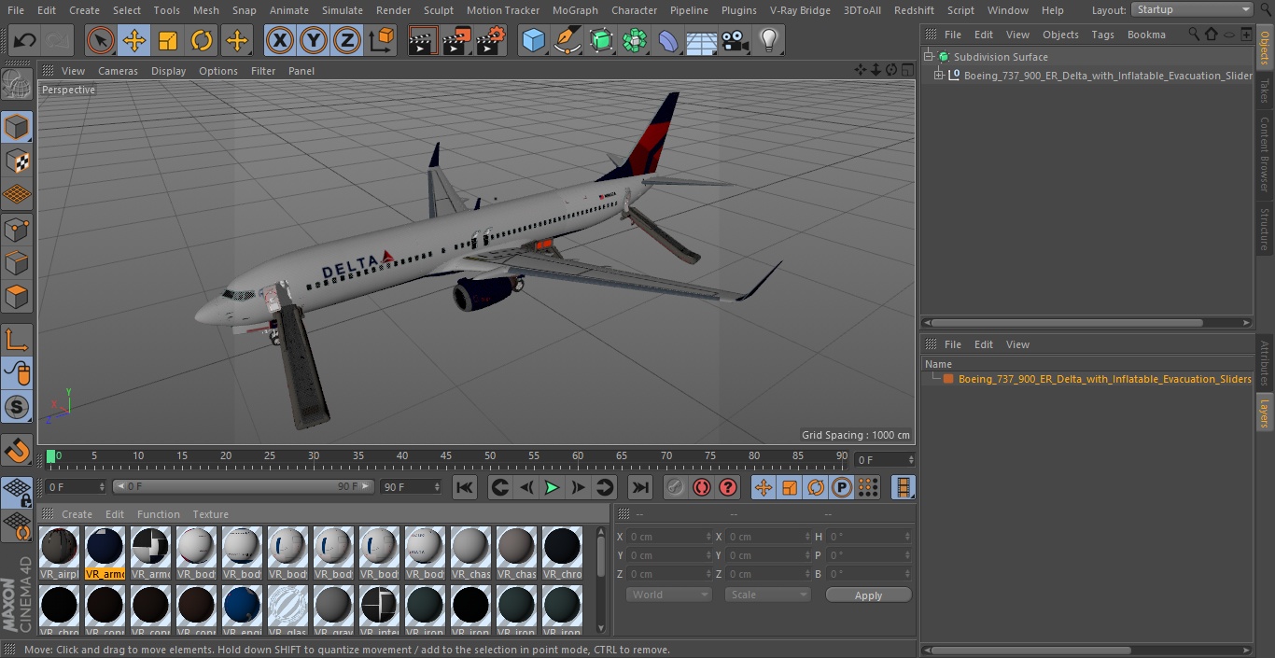Click the keyframe selection question-mark button
The image size is (1275, 658).
click(728, 487)
